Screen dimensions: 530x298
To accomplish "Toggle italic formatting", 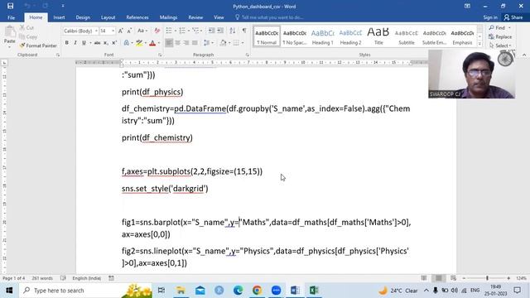I will (x=75, y=43).
